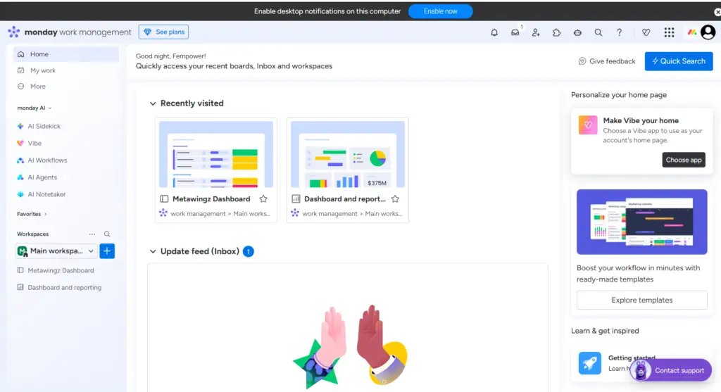Open Quick Search
721x392 pixels.
(x=679, y=61)
